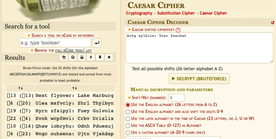The height and width of the screenshot is (139, 276).
Task: Click the 'Test all possible shifts' text
Action: point(177,69)
